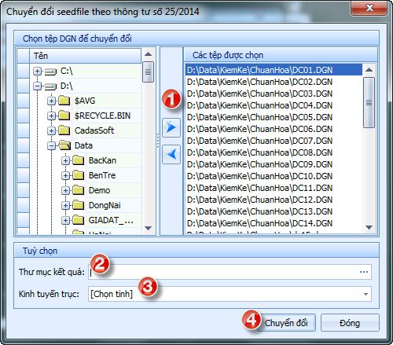Click the C:\ drive icon
Viewport: 393px width, 345px height.
[50, 71]
